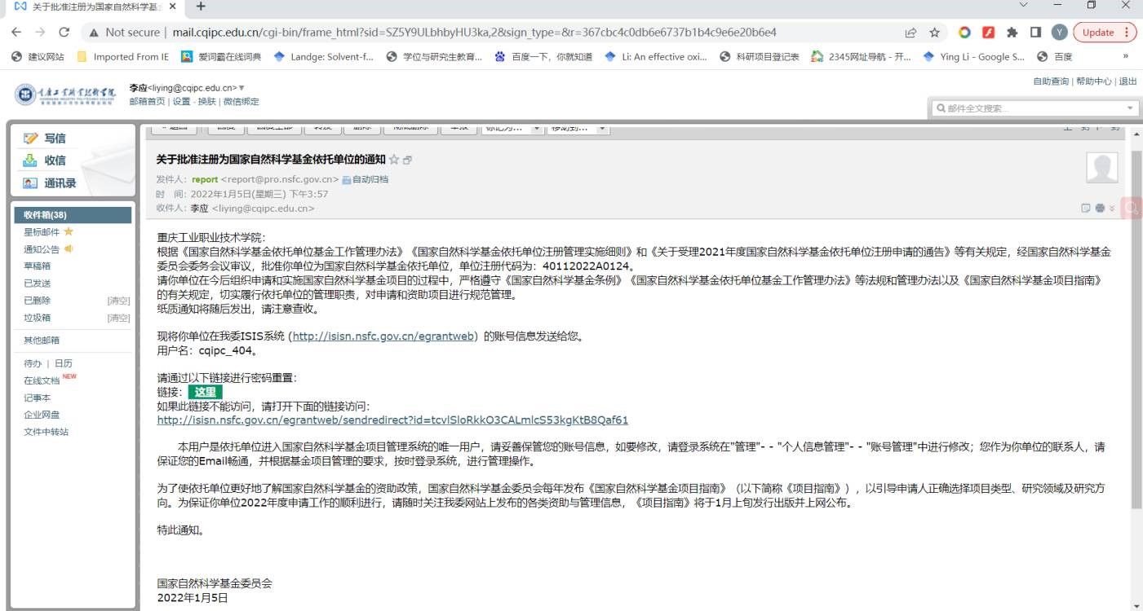1143x611 pixels.
Task: Expand email header details double chevron
Action: coord(1111,209)
